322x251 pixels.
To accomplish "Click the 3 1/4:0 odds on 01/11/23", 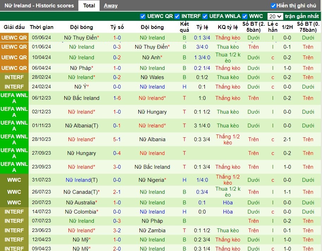I will [x=202, y=126].
